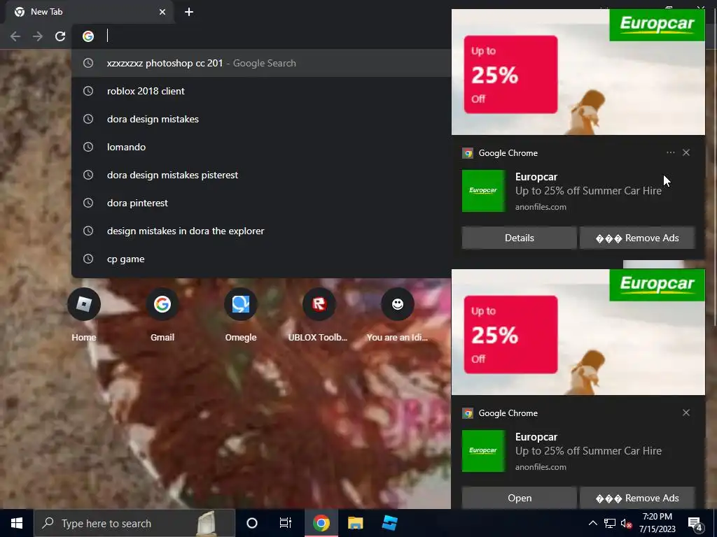Click Europcar logo in second notification
The image size is (717, 537).
coord(483,451)
